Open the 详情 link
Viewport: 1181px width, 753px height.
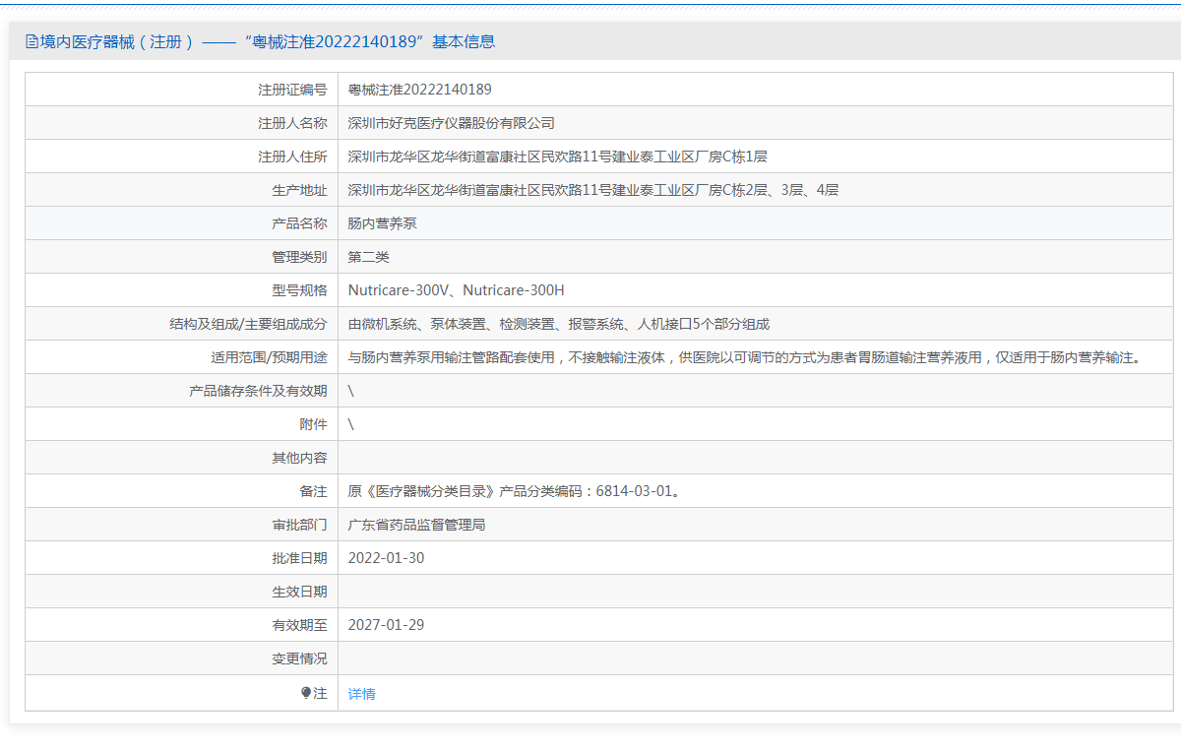(361, 694)
